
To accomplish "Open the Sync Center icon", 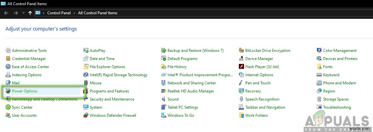I will [x=8, y=107].
